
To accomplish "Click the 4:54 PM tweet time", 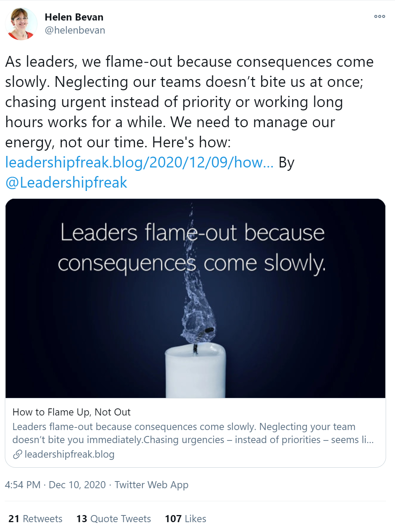I will [23, 485].
